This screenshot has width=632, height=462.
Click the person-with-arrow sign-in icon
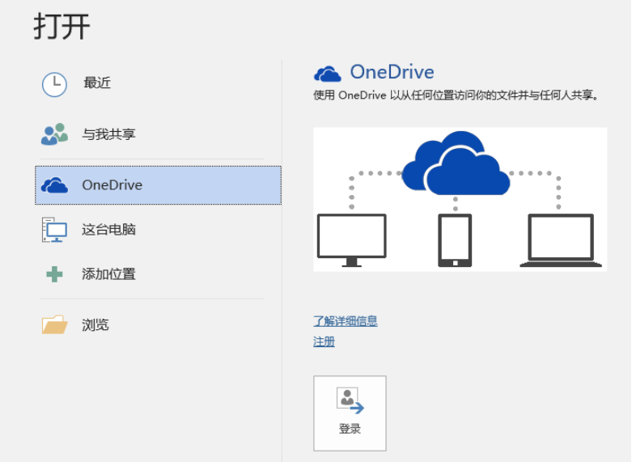pyautogui.click(x=350, y=401)
